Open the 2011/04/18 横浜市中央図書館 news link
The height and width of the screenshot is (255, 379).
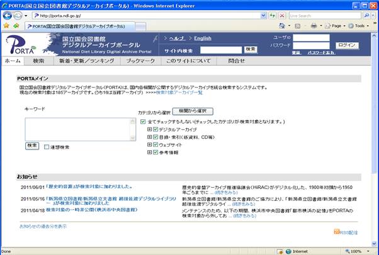click(x=92, y=210)
